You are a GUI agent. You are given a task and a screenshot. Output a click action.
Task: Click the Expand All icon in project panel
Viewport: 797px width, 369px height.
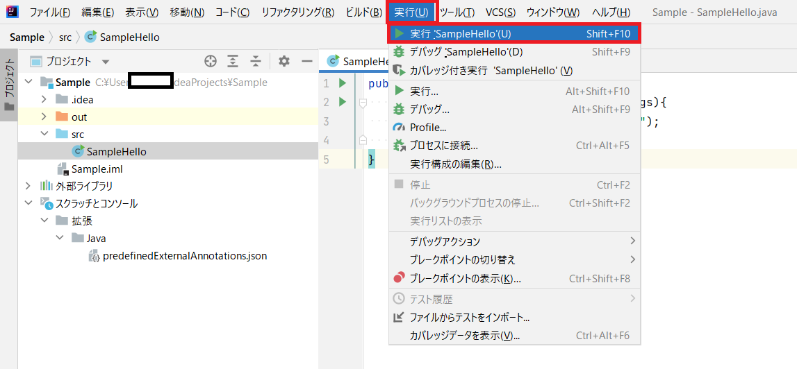click(x=233, y=61)
